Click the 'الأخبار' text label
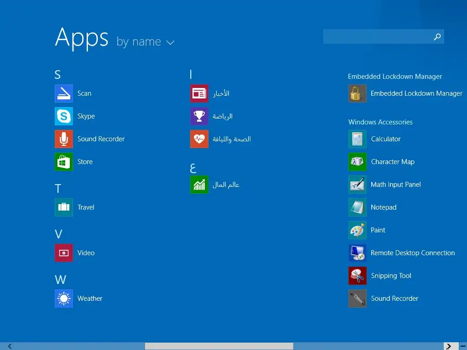 click(221, 93)
